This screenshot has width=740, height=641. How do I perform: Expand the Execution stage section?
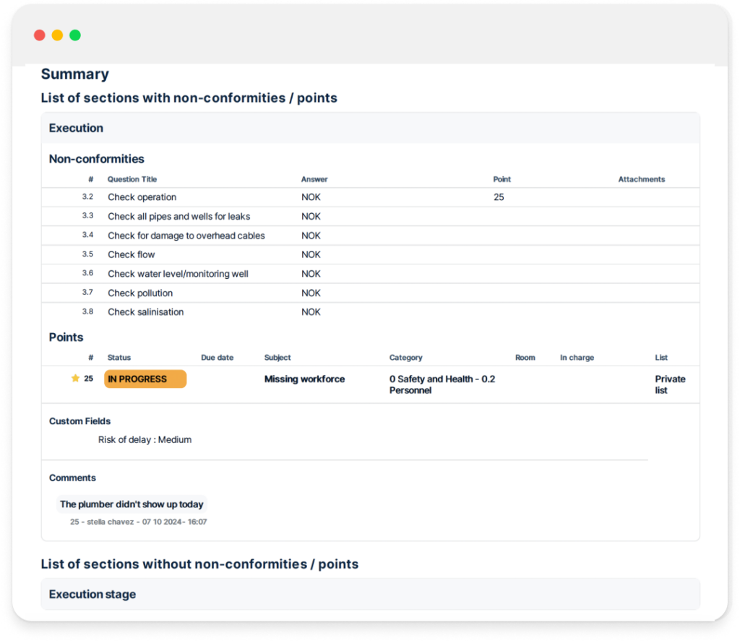click(x=92, y=594)
